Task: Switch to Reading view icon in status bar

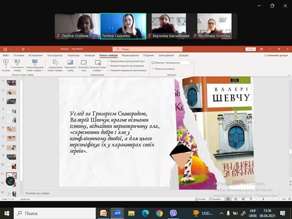Action: coord(243,199)
